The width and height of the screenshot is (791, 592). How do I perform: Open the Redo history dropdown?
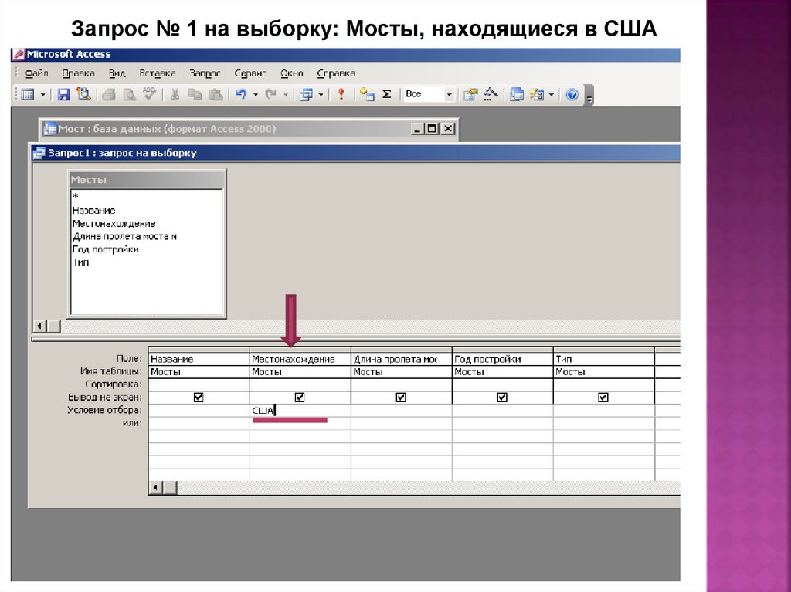(286, 95)
